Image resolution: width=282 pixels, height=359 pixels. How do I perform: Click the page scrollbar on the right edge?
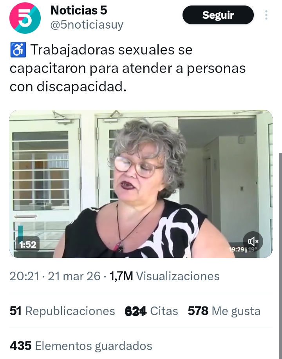[280, 256]
